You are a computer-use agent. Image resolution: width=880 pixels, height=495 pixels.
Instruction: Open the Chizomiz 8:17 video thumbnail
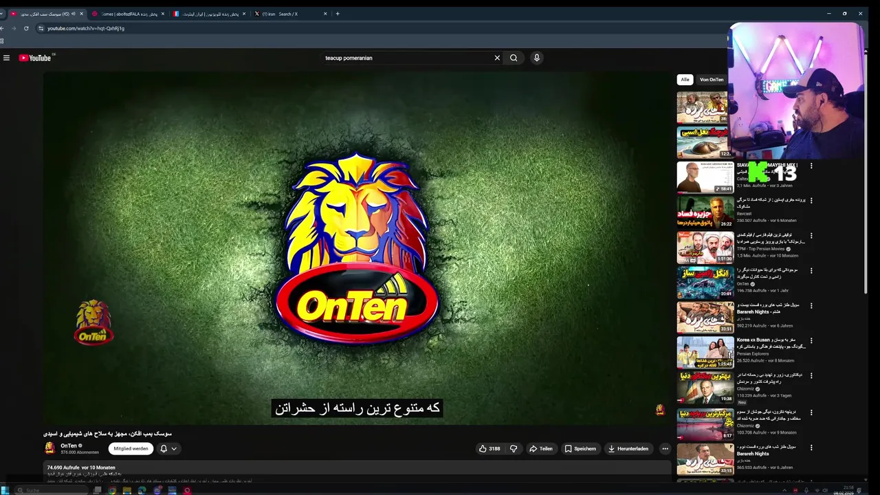click(x=705, y=424)
